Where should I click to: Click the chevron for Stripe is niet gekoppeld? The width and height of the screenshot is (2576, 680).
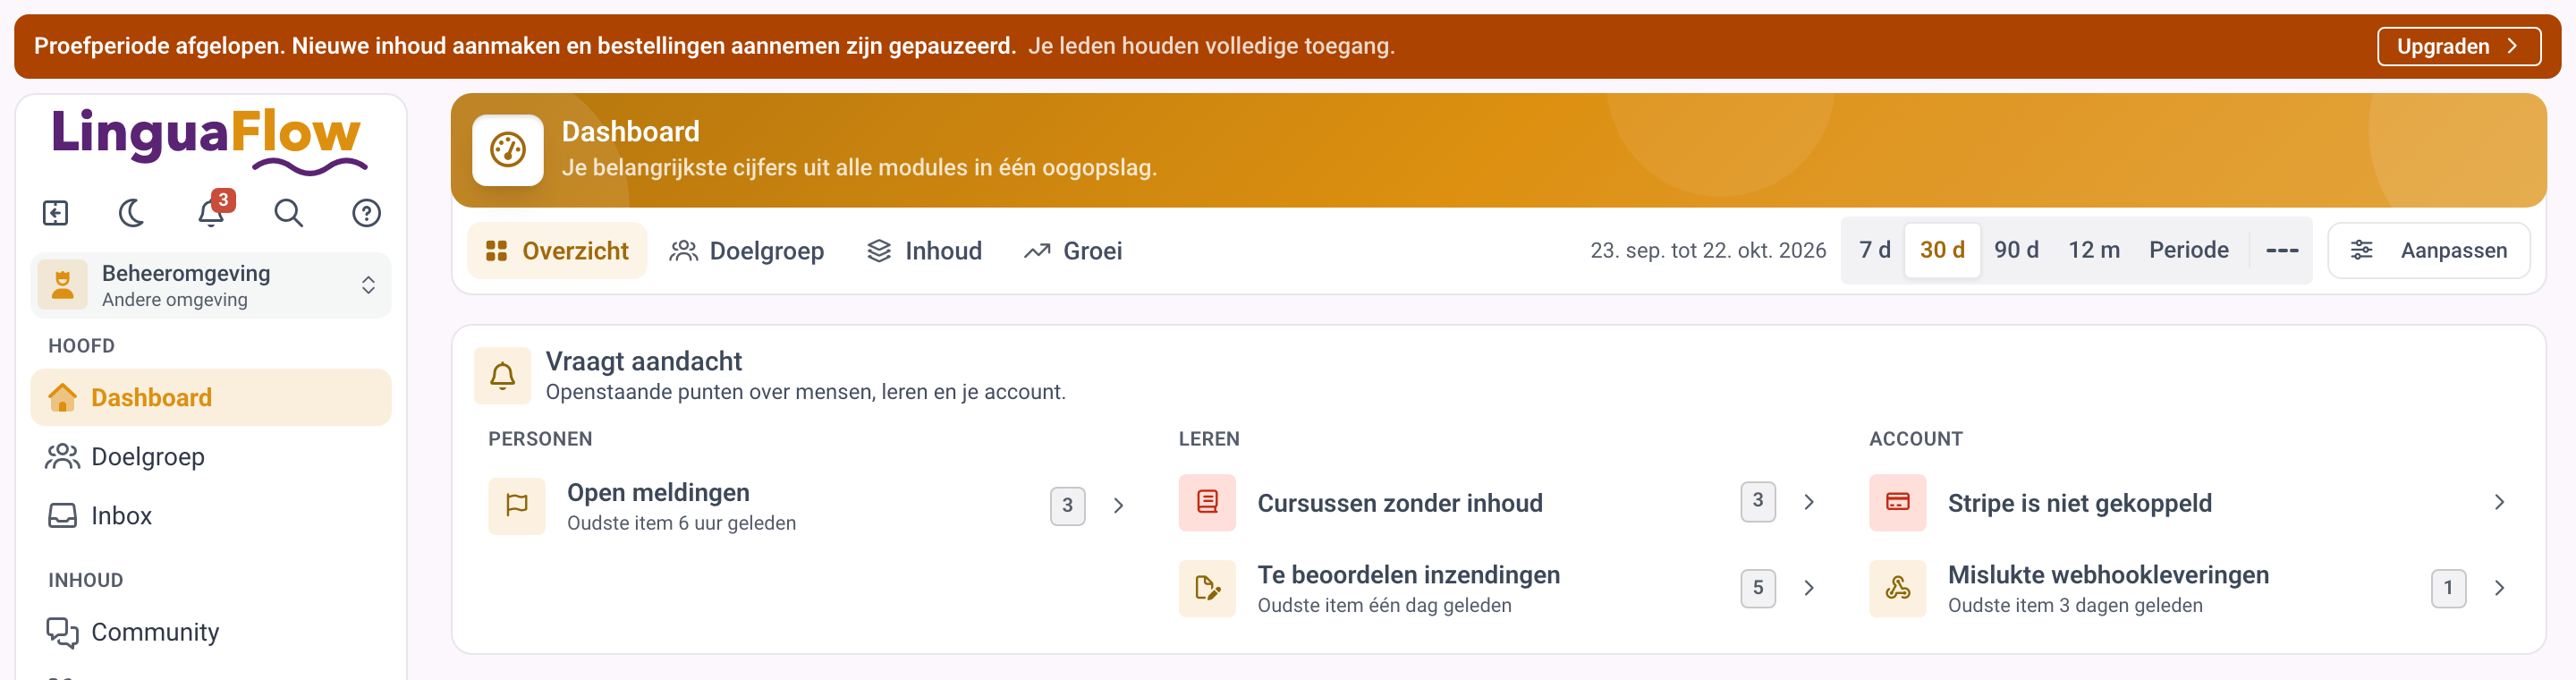point(2499,502)
